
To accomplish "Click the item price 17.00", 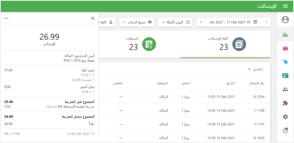I will point(8,70).
